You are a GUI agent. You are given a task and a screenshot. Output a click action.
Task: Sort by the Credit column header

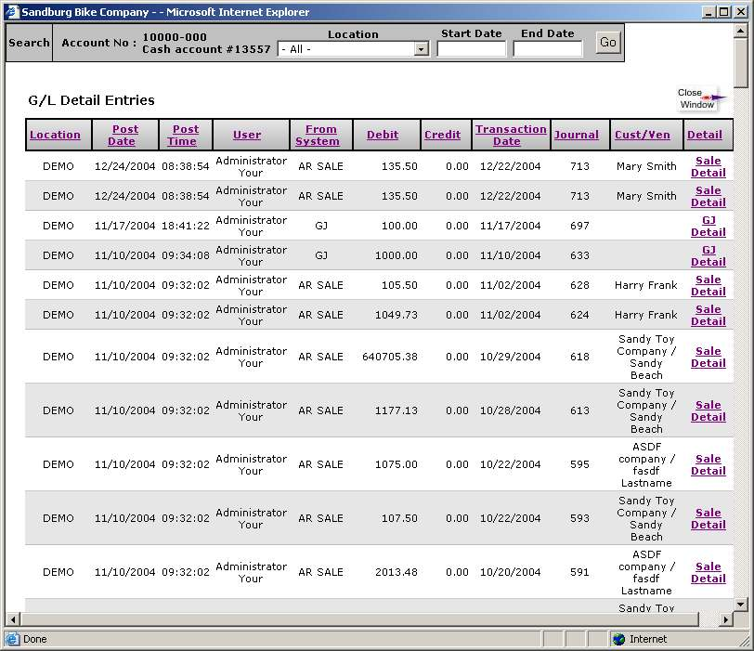tap(442, 136)
